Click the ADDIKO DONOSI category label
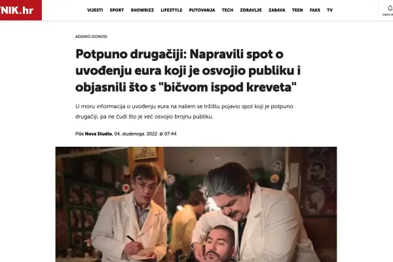The width and height of the screenshot is (393, 262). coord(91,37)
